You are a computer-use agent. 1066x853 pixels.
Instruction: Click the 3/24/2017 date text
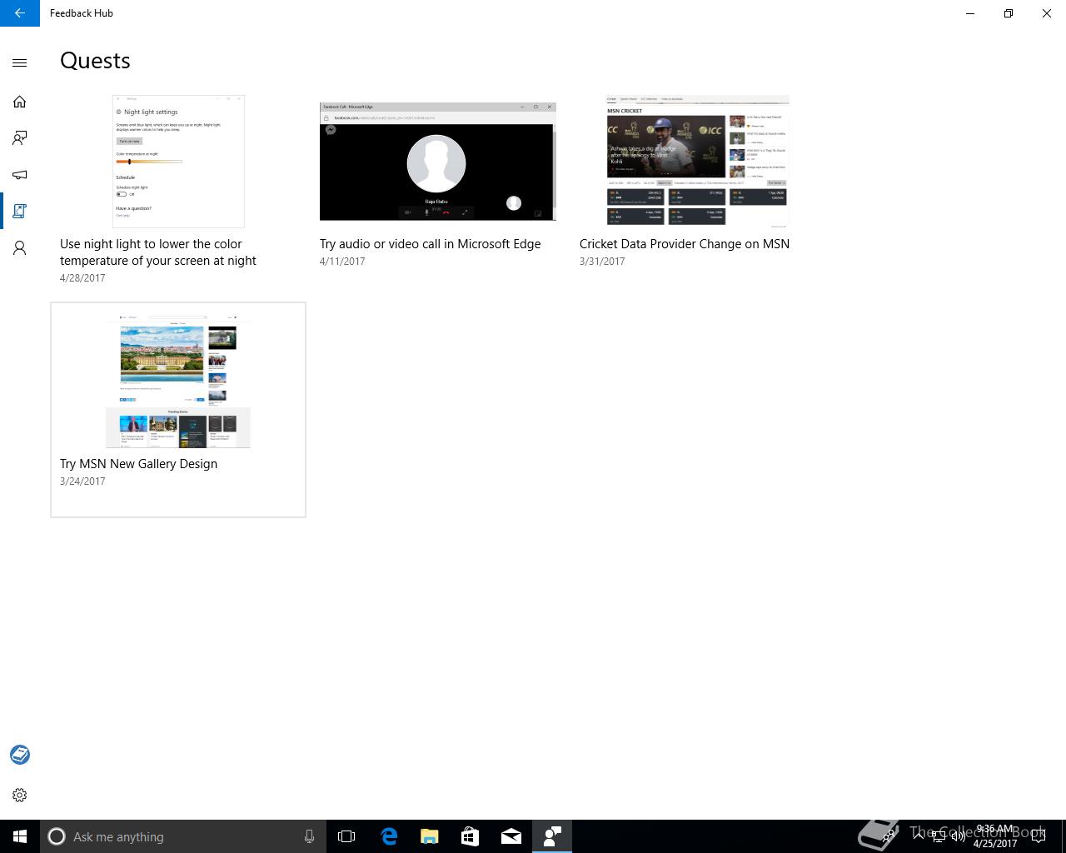tap(82, 481)
